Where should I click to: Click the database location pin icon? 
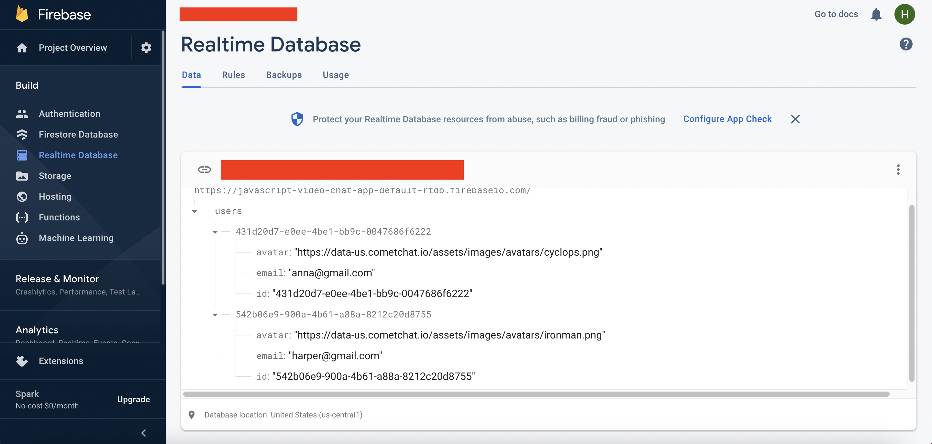(192, 415)
